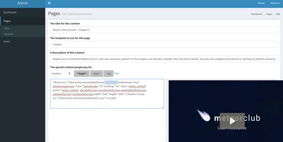Screen dimensions: 283x142
Task: Open the Admin user dropdown in navbar
Action: pos(275,3)
